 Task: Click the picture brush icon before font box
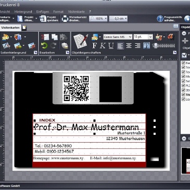(95, 37)
